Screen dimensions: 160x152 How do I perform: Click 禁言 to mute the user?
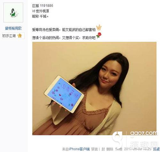(94, 149)
